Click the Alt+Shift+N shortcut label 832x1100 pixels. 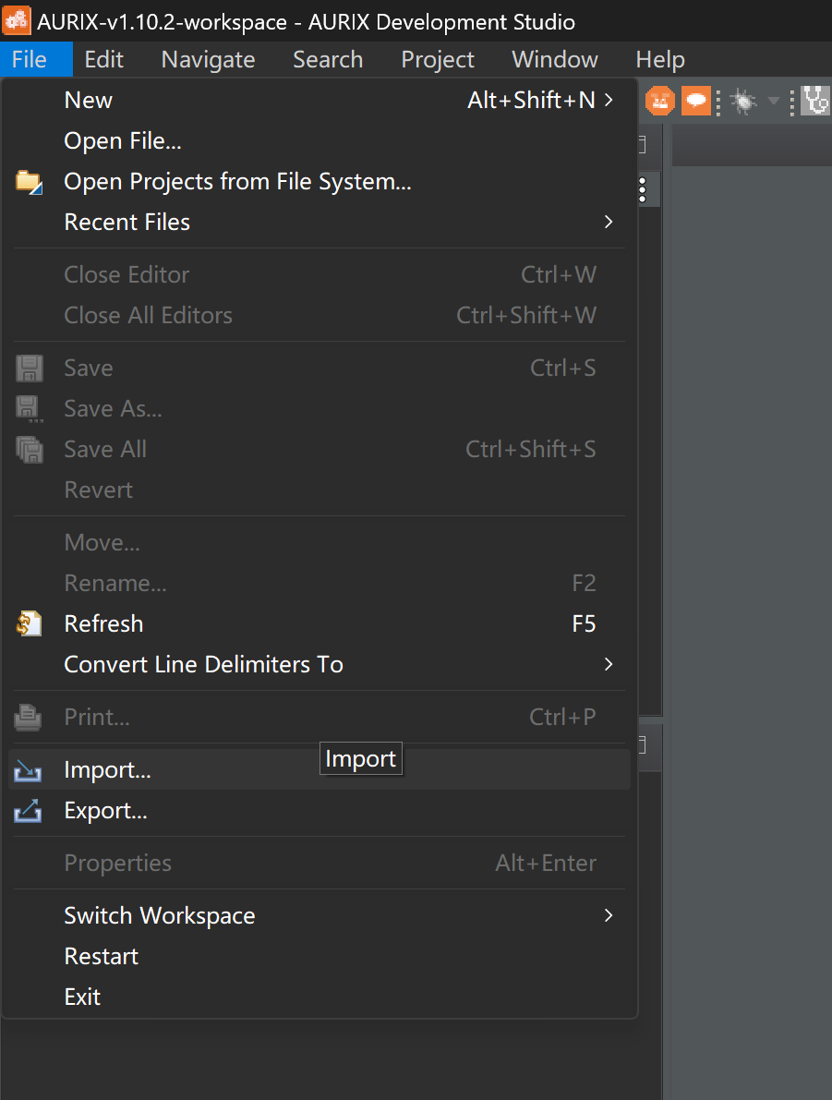tap(531, 101)
